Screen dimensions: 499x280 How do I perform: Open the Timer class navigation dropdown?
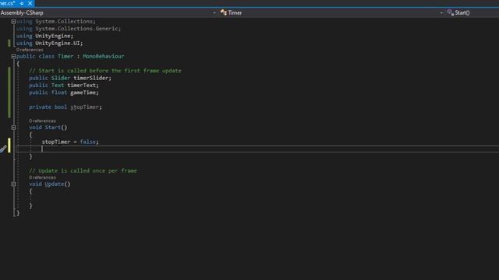[331, 12]
